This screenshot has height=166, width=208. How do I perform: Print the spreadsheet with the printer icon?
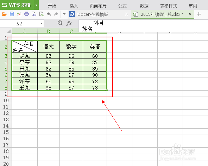coord(26,14)
